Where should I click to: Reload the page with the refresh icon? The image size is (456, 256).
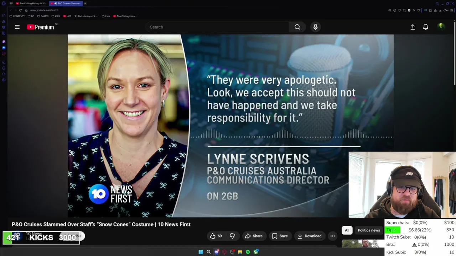click(20, 10)
